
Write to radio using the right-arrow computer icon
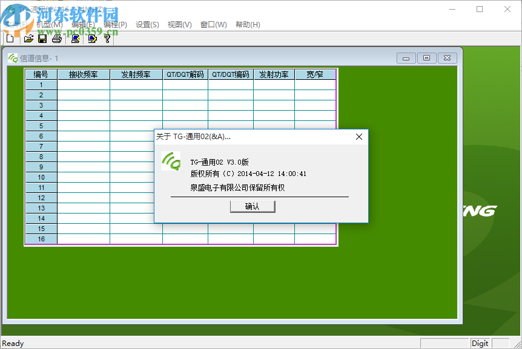[x=92, y=39]
